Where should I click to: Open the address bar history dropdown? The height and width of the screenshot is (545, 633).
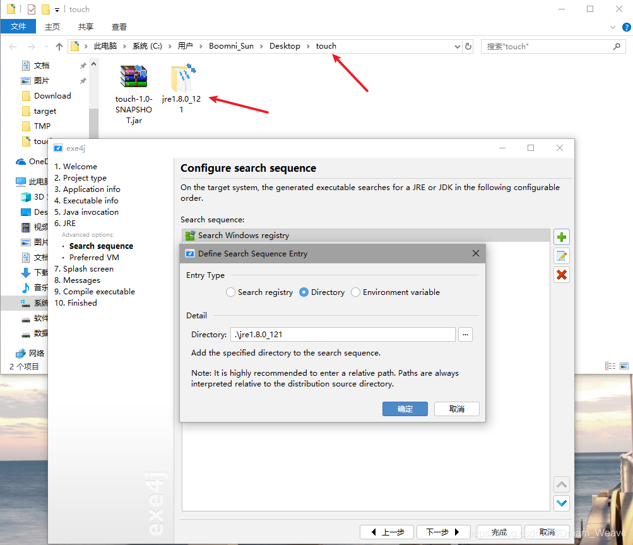click(457, 47)
